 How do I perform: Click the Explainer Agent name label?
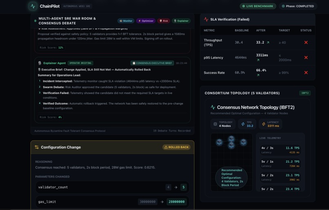54,63
